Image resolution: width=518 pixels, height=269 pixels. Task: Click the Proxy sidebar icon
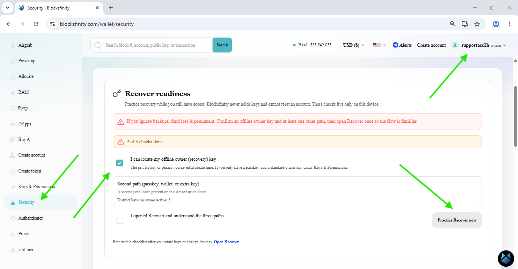click(13, 234)
